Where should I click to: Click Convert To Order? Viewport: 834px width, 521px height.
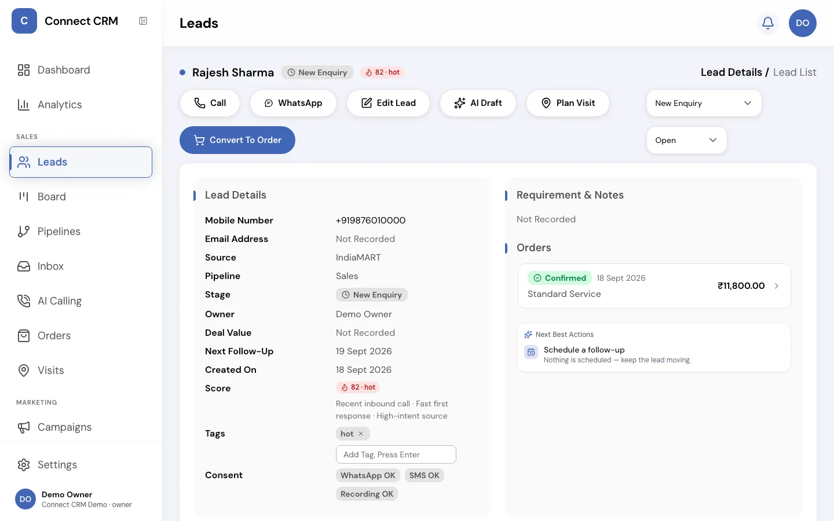[237, 140]
